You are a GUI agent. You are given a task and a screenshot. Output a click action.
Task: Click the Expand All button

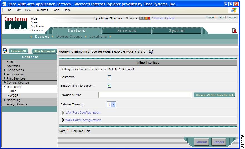click(19, 51)
